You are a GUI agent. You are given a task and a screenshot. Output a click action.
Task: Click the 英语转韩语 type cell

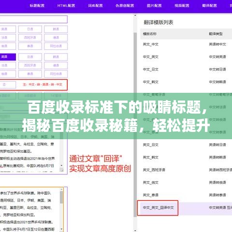[x=217, y=158]
